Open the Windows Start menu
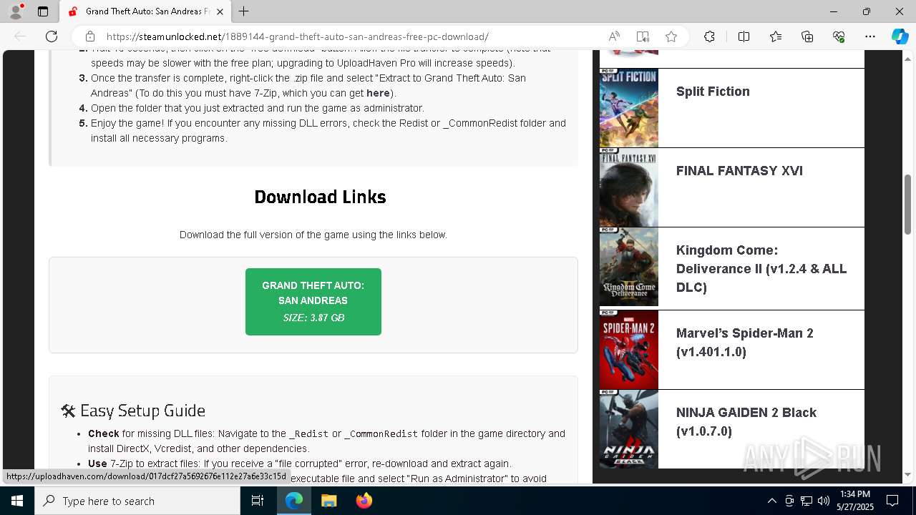This screenshot has height=515, width=916. click(x=17, y=501)
